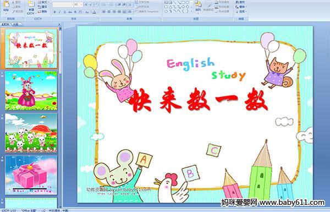The width and height of the screenshot is (330, 212).
Task: Click the Office theme name in status bar
Action: 29,210
